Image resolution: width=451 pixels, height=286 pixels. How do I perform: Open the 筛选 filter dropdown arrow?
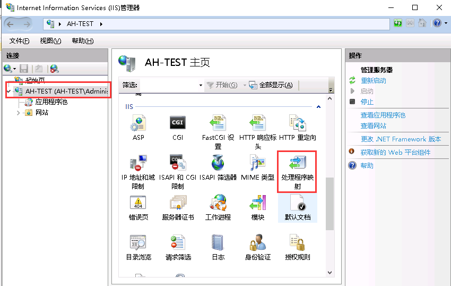point(201,86)
